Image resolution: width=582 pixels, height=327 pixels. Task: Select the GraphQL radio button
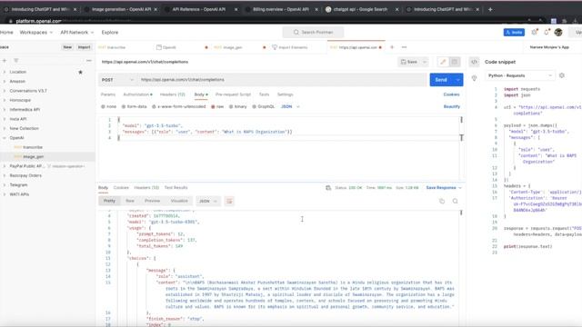point(255,107)
